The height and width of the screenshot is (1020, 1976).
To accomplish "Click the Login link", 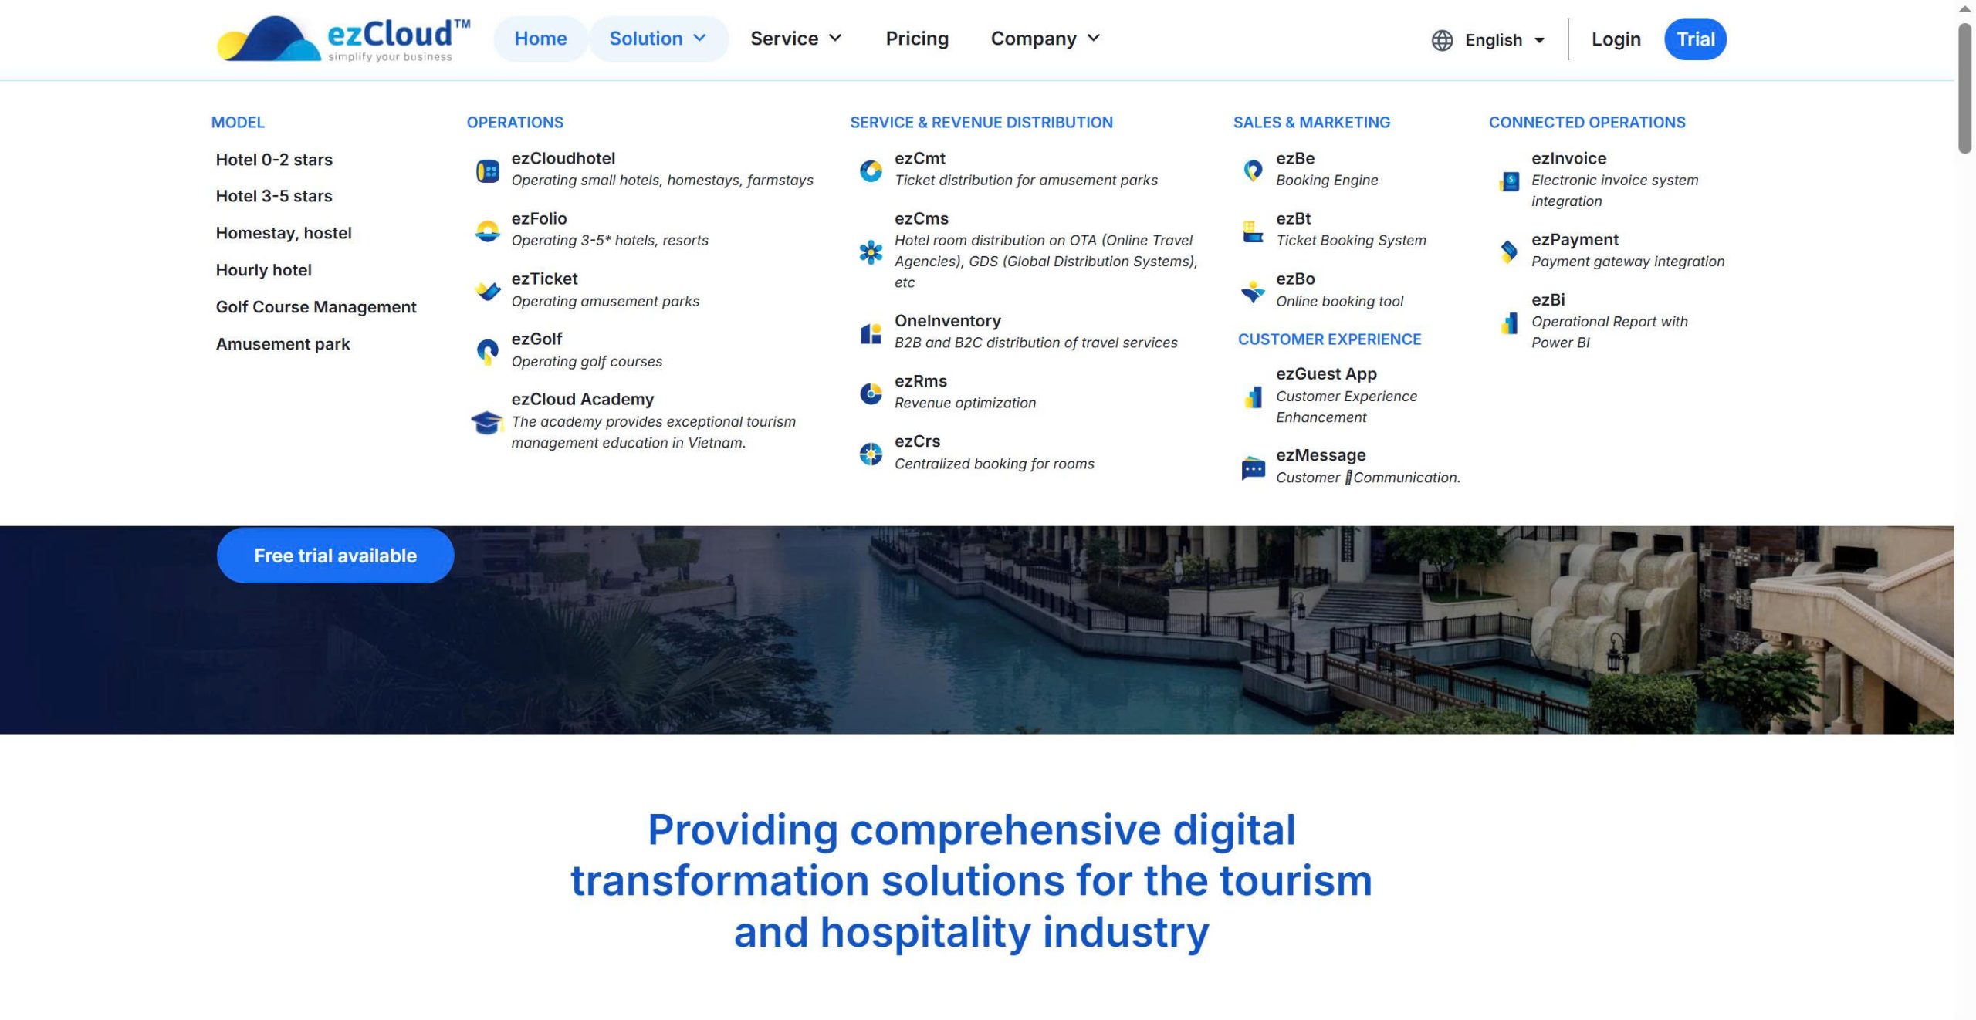I will (x=1616, y=39).
